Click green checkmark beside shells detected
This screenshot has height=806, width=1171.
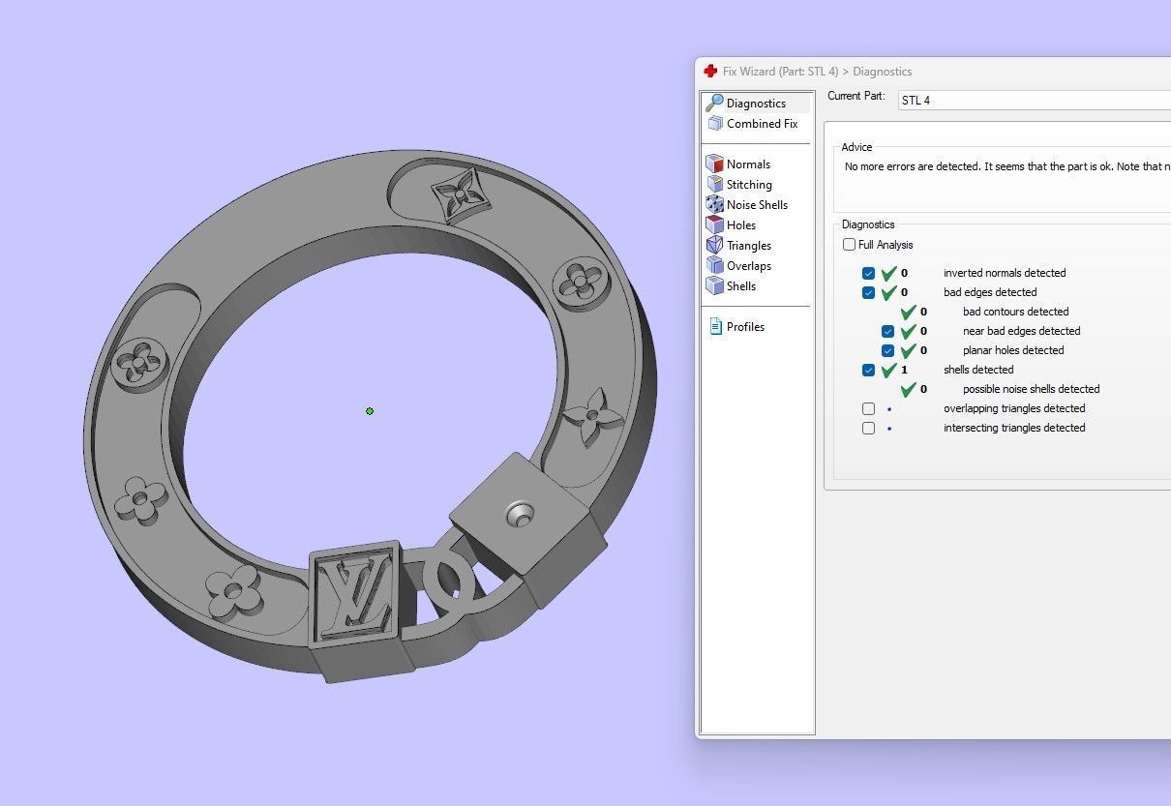(888, 370)
